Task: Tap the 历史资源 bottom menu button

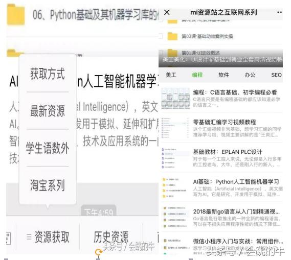Action: [x=111, y=237]
